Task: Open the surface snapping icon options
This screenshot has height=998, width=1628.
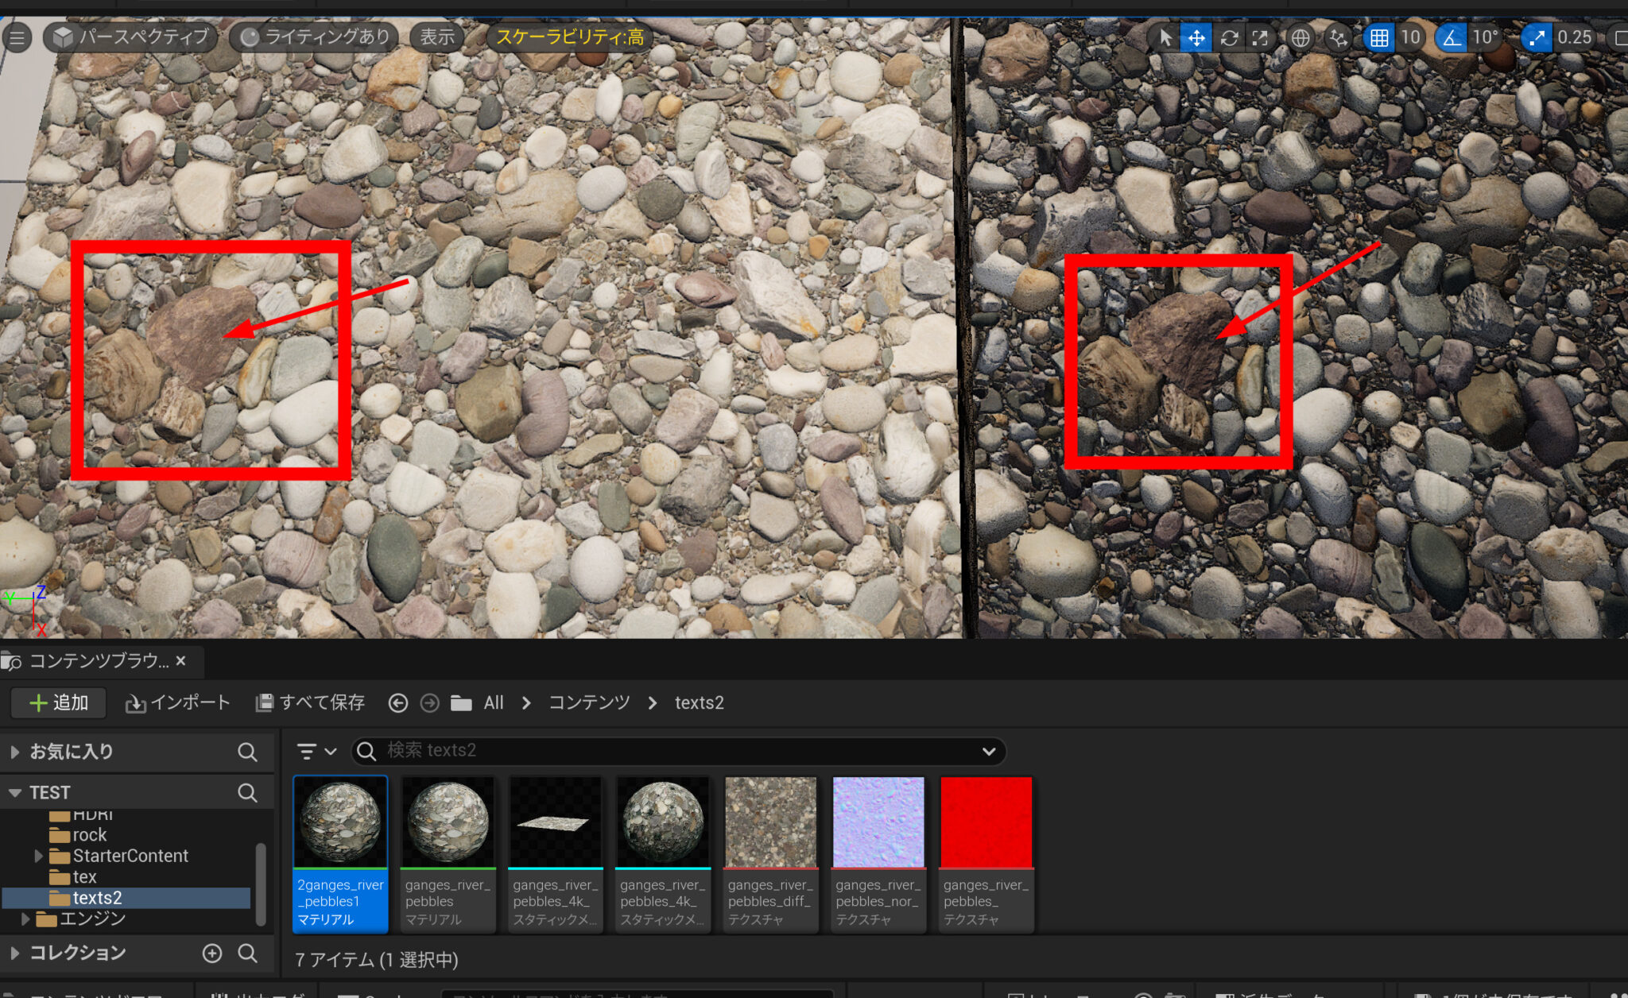Action: 1336,37
